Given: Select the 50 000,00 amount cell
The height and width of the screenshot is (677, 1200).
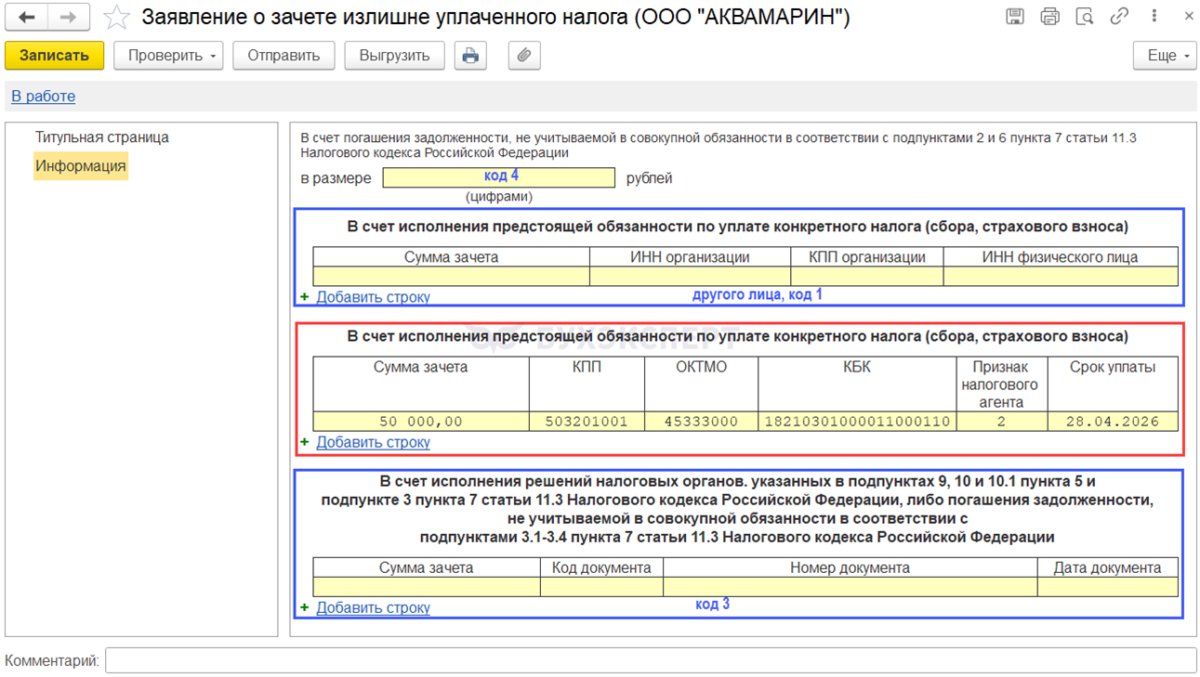Looking at the screenshot, I should click(x=421, y=422).
